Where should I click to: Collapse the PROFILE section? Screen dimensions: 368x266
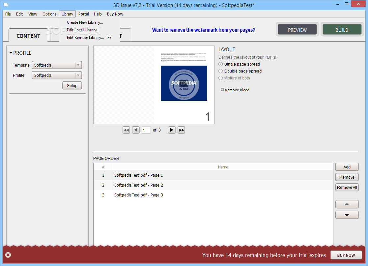(11, 53)
